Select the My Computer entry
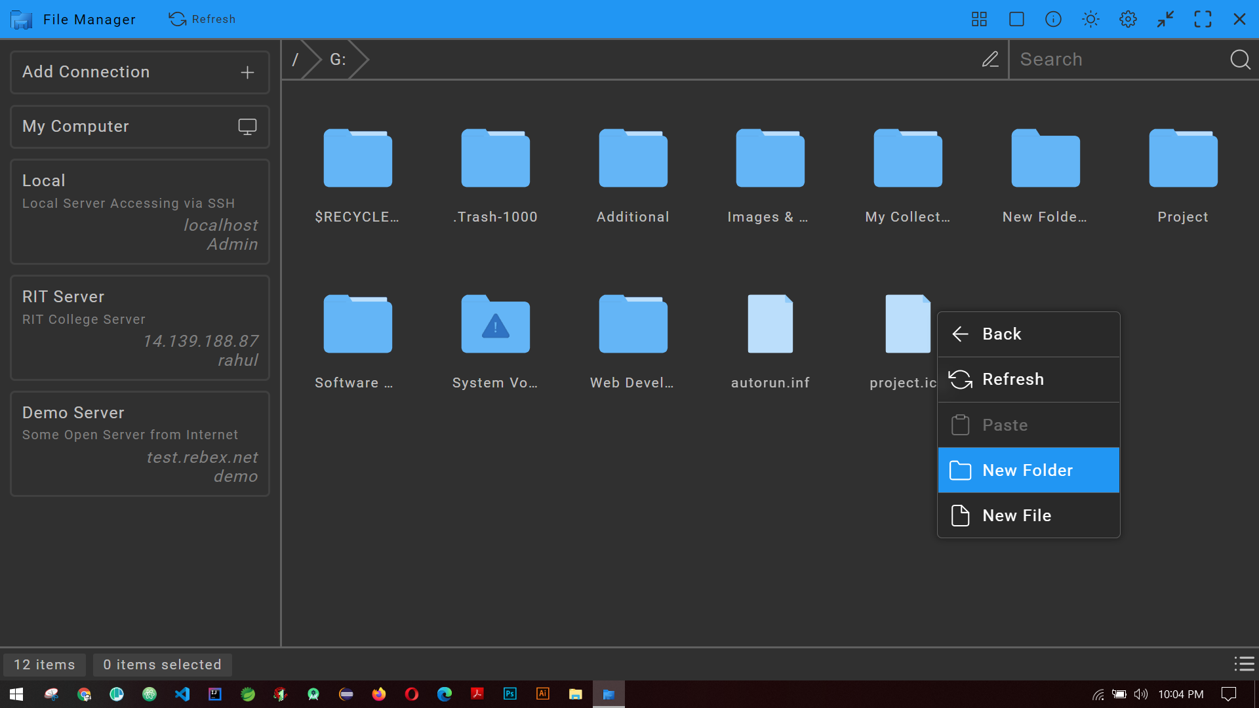 [140, 127]
